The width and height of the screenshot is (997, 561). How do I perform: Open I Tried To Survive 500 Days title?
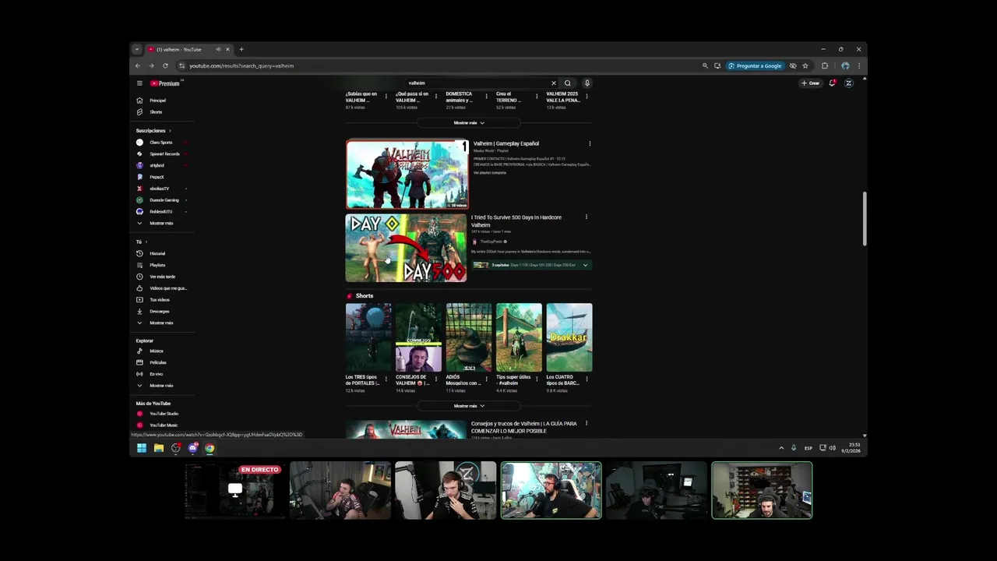[x=516, y=221]
